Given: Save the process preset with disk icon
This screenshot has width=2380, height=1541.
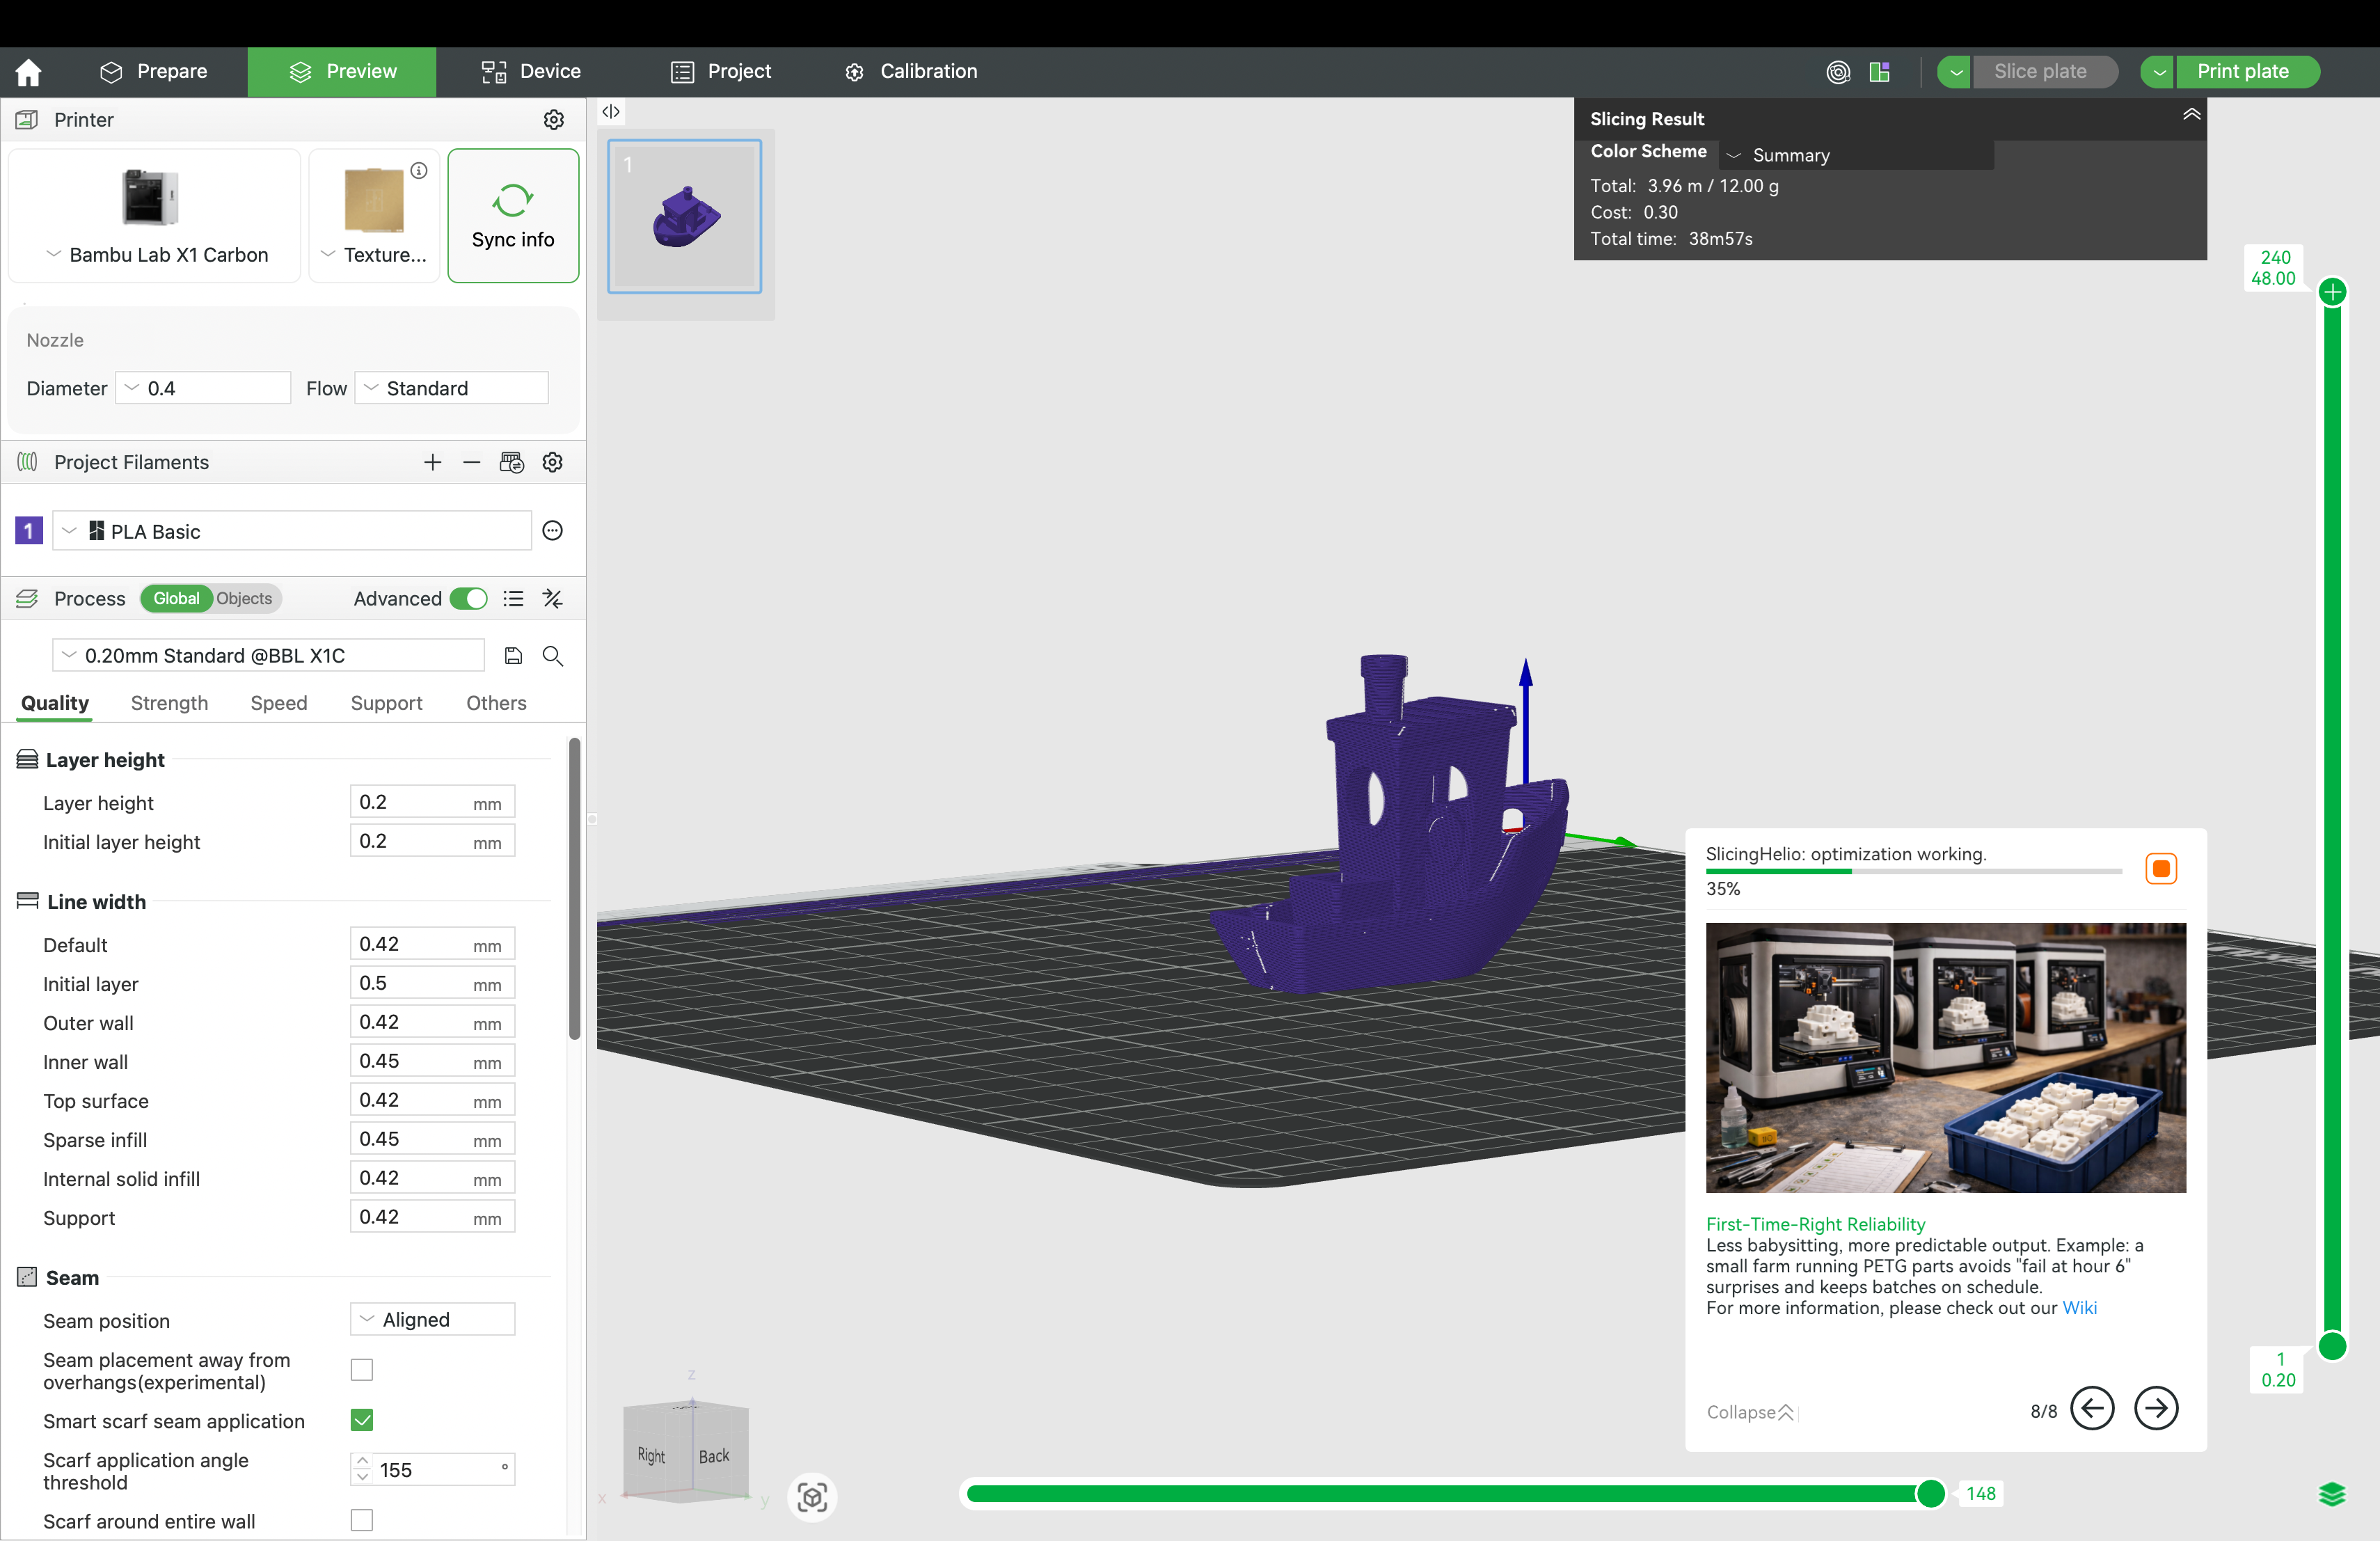Looking at the screenshot, I should 513,656.
